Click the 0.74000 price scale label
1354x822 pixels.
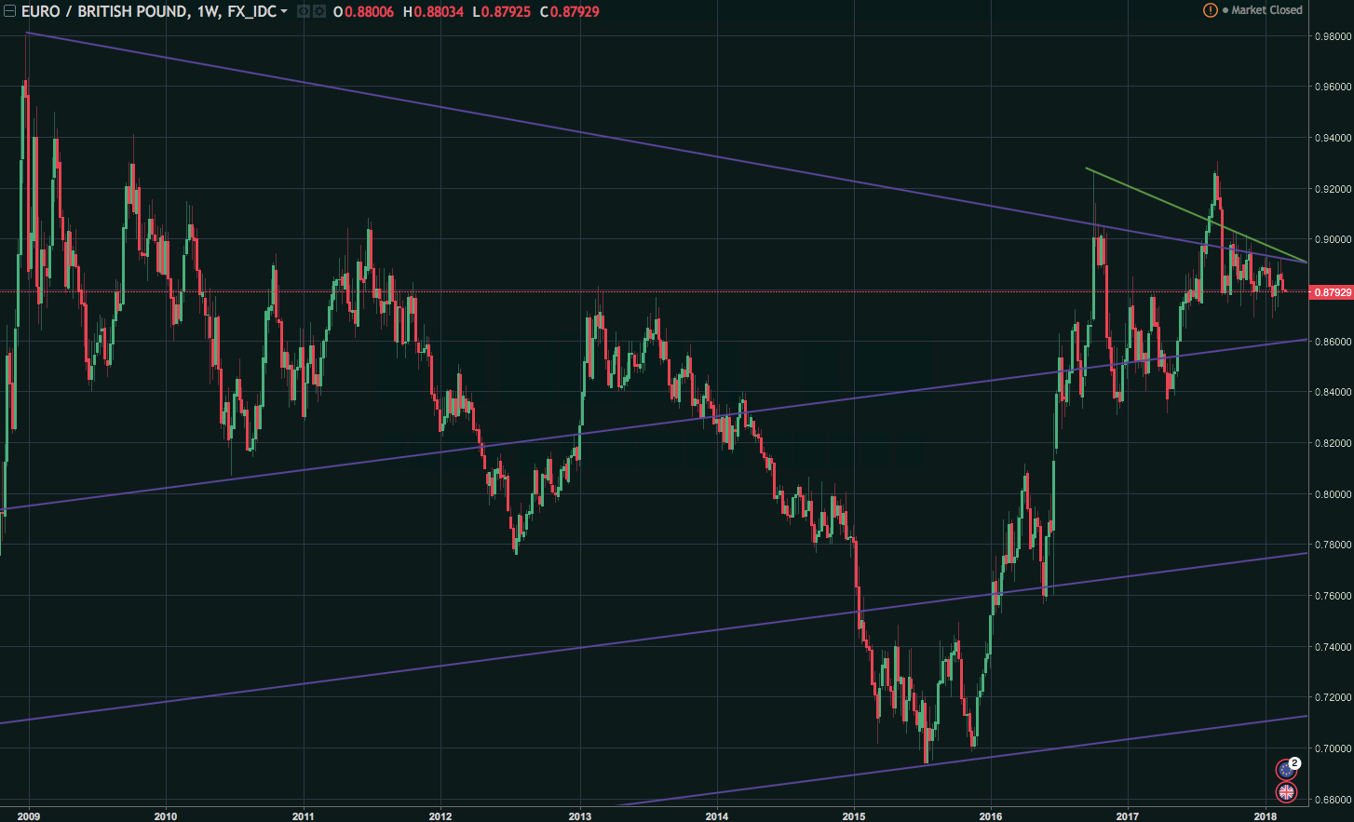point(1333,647)
